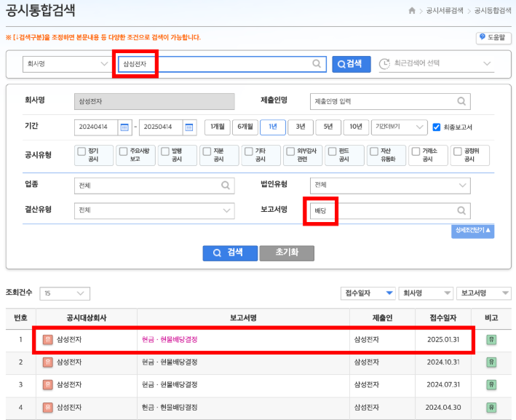Viewport: 516px width, 420px height.
Task: Click the end date field 20250414
Action: (161, 127)
